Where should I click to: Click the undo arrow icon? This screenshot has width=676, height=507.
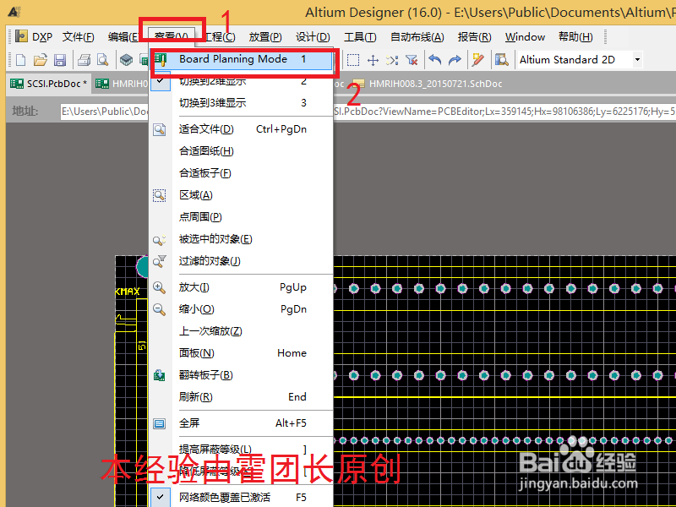coord(435,60)
